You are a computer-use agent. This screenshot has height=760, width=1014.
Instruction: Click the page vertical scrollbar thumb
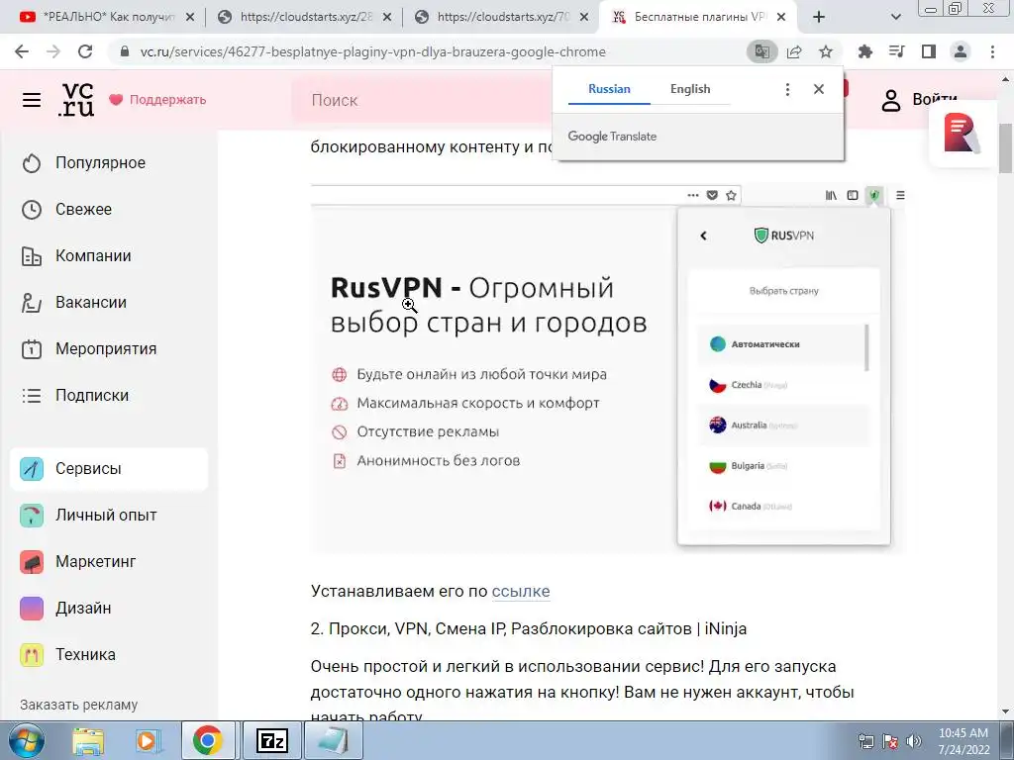tap(1006, 148)
